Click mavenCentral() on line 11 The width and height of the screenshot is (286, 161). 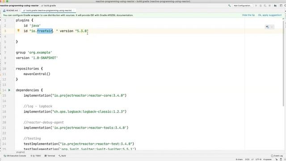(x=37, y=74)
